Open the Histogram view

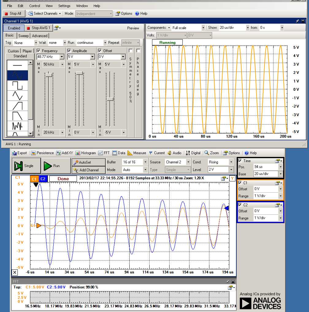86,153
